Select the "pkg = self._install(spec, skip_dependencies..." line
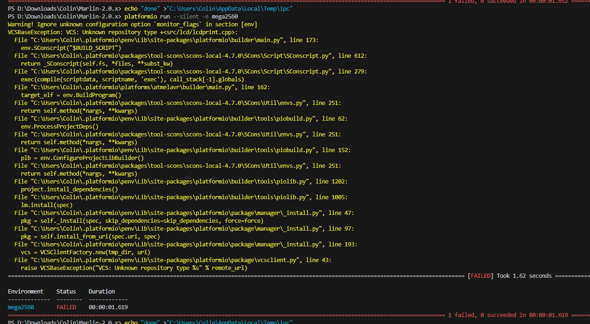 142,220
